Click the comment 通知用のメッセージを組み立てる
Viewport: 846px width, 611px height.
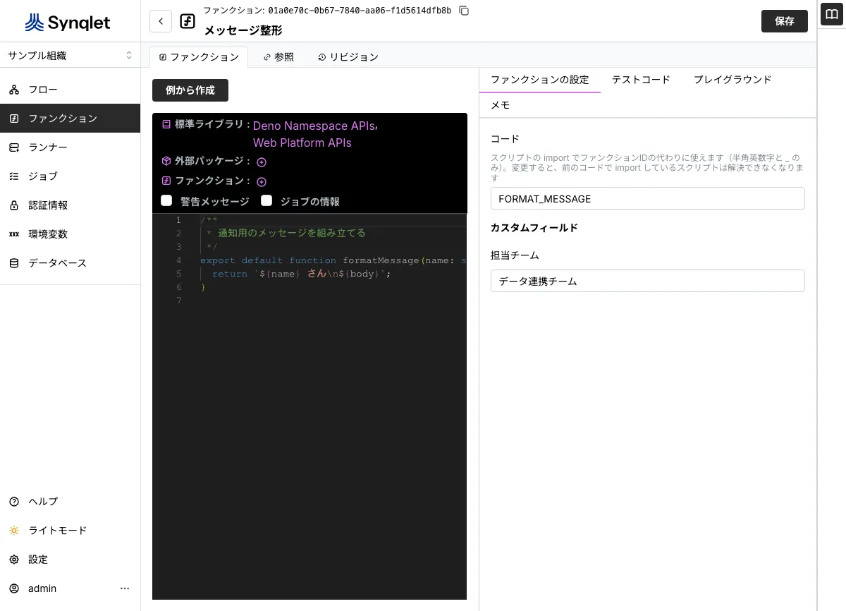(291, 233)
